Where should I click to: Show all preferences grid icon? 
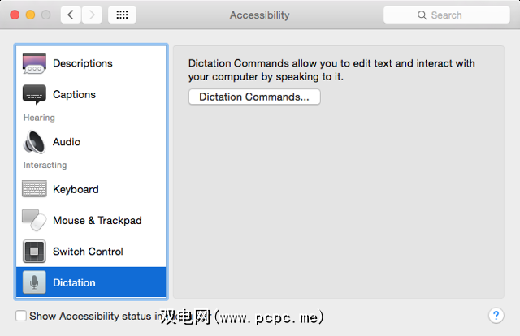(122, 15)
